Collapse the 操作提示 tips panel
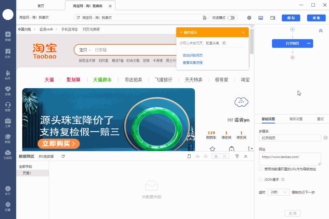This screenshot has width=329, height=219. (x=243, y=33)
